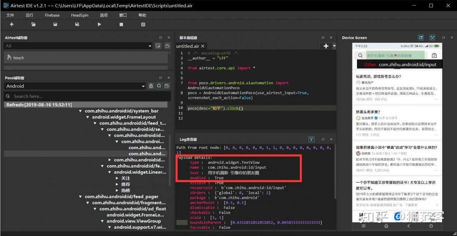This screenshot has width=457, height=236.
Task: Open a script with the folder toolbar icon
Action: point(34,24)
